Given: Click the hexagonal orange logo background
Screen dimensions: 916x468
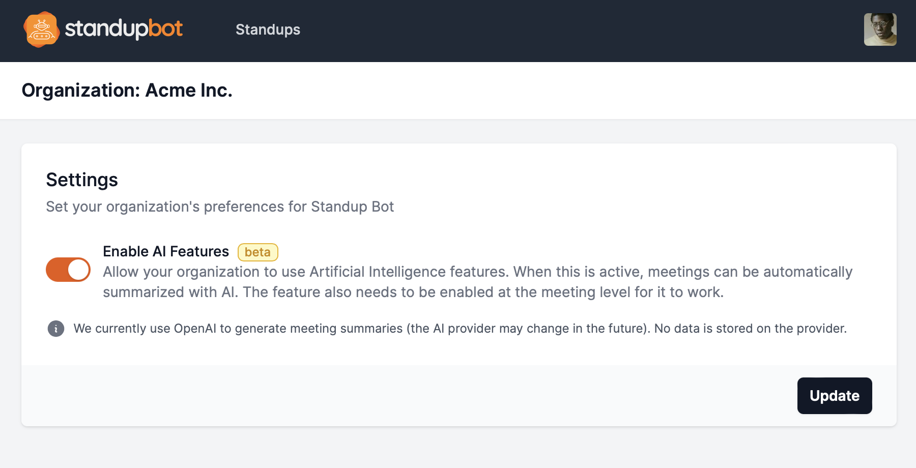Looking at the screenshot, I should 41,30.
